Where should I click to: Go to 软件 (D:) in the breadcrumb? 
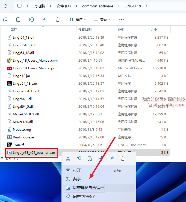[x=63, y=6]
